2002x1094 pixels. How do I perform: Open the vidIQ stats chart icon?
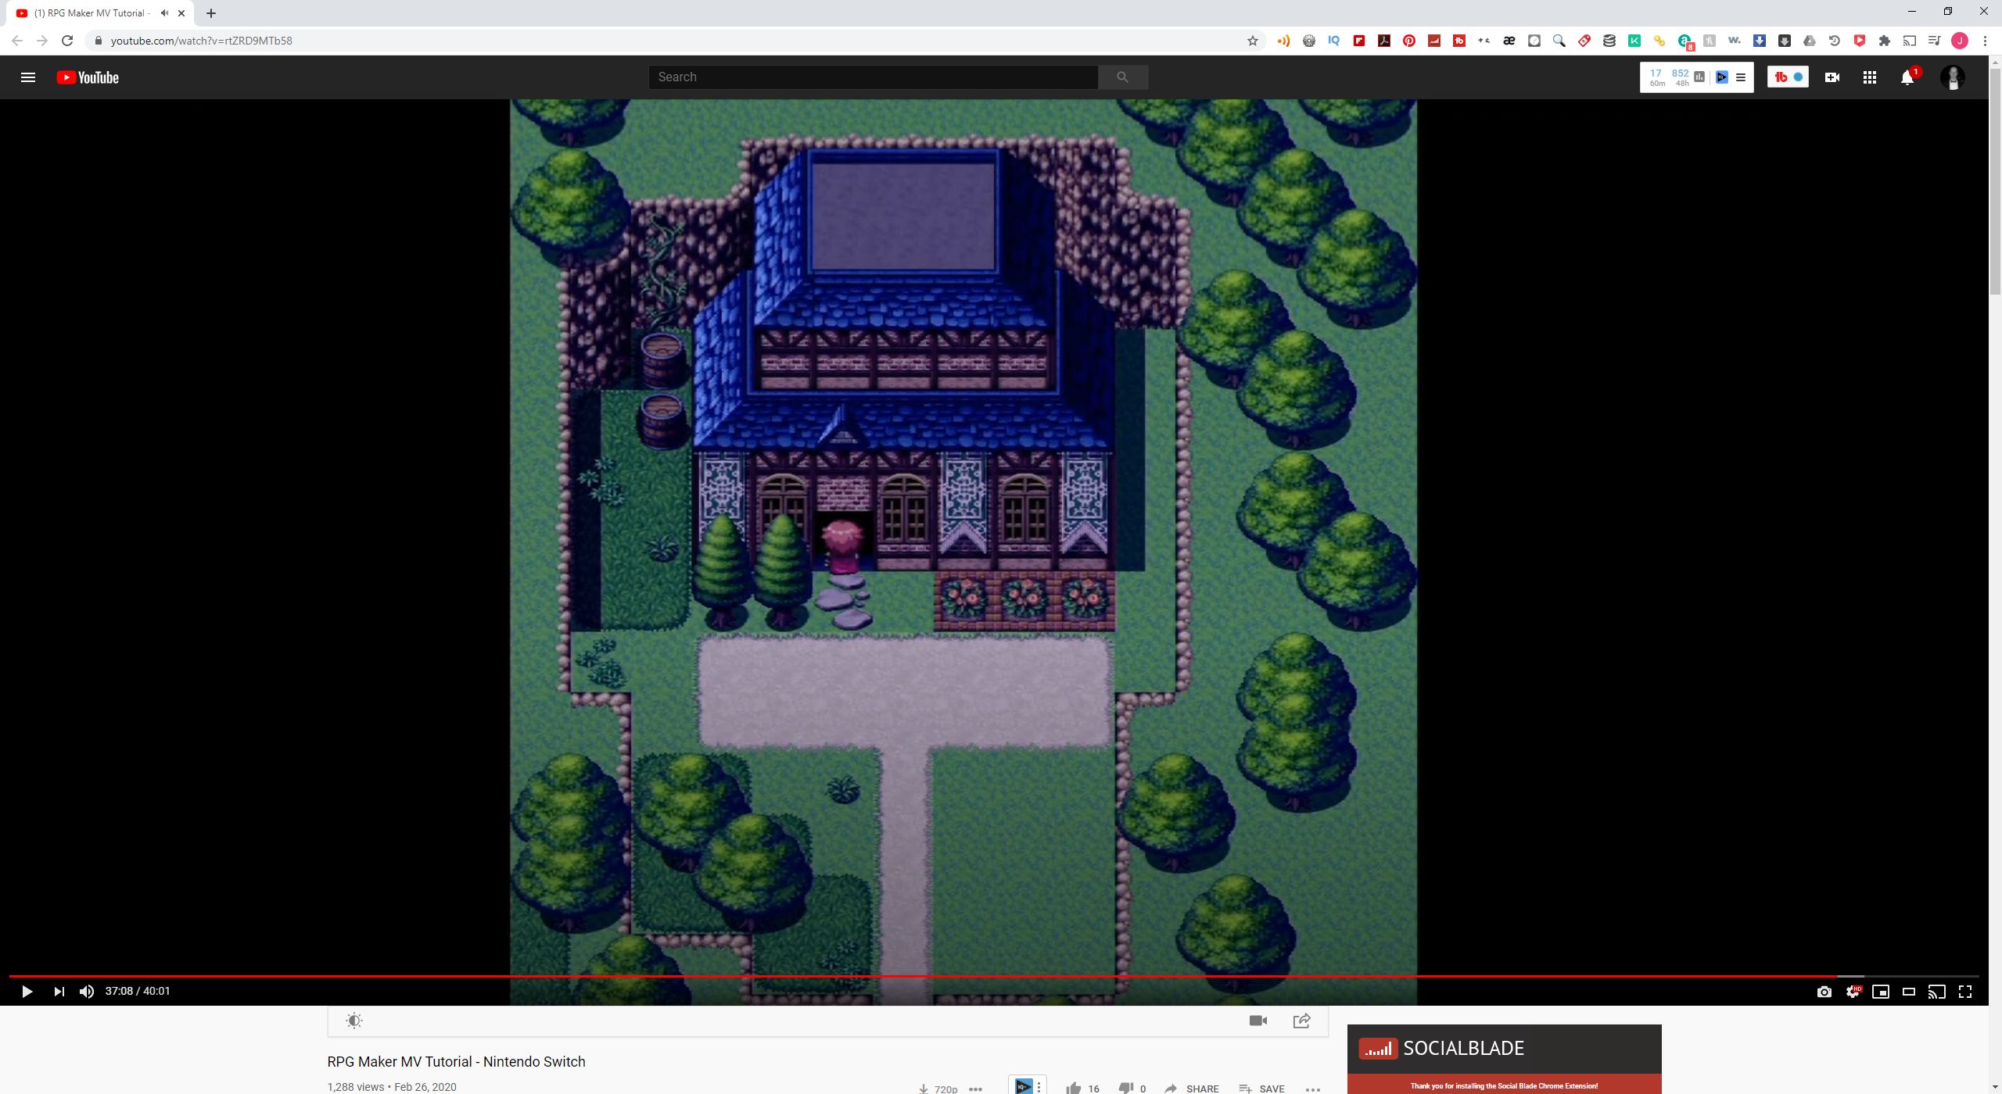[x=1699, y=77]
